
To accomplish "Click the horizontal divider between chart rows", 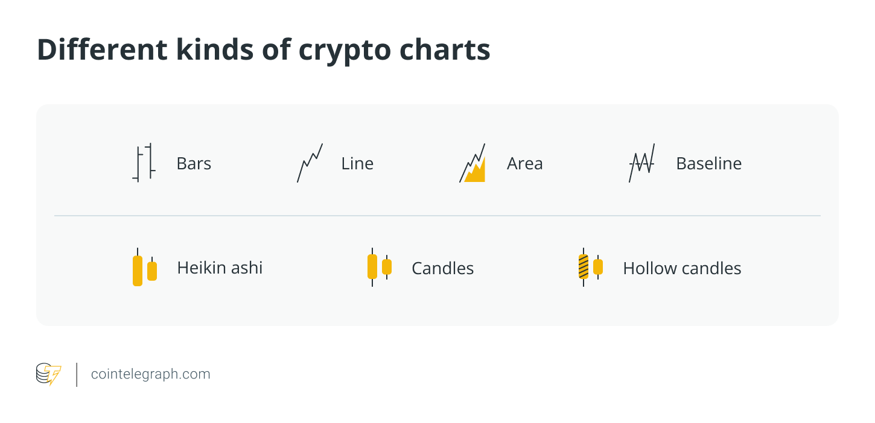I will (x=437, y=216).
